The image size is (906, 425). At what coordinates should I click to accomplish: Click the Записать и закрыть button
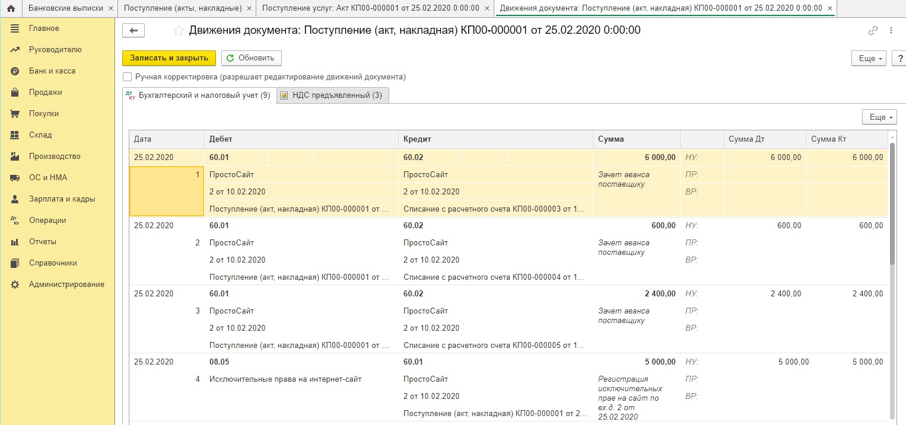pyautogui.click(x=169, y=58)
